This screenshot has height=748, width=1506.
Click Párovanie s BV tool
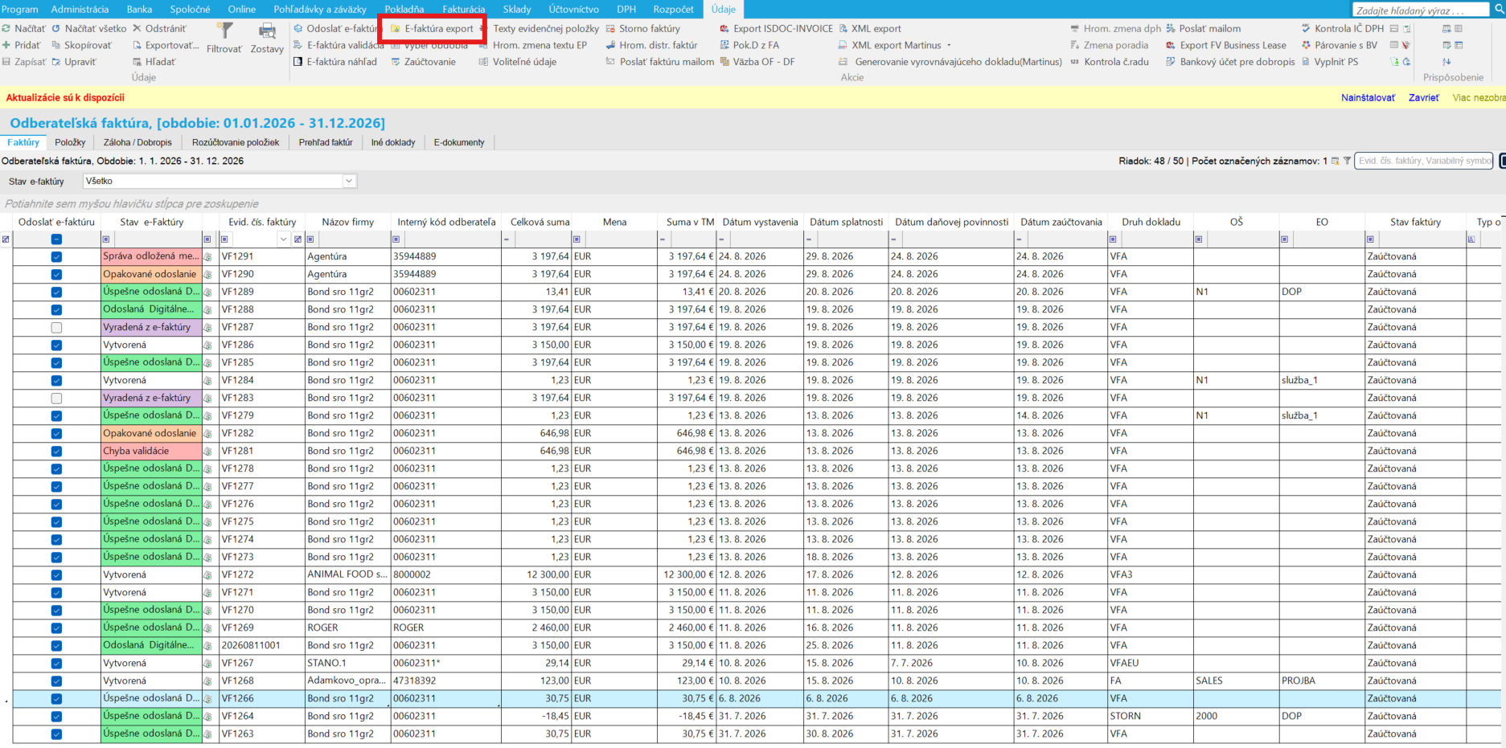coord(1340,45)
